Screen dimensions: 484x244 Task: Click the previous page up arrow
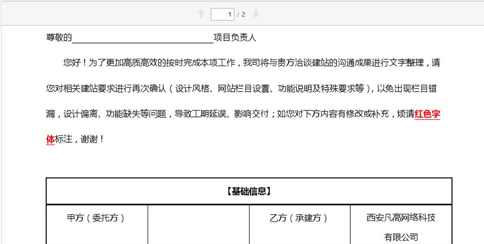tap(201, 14)
